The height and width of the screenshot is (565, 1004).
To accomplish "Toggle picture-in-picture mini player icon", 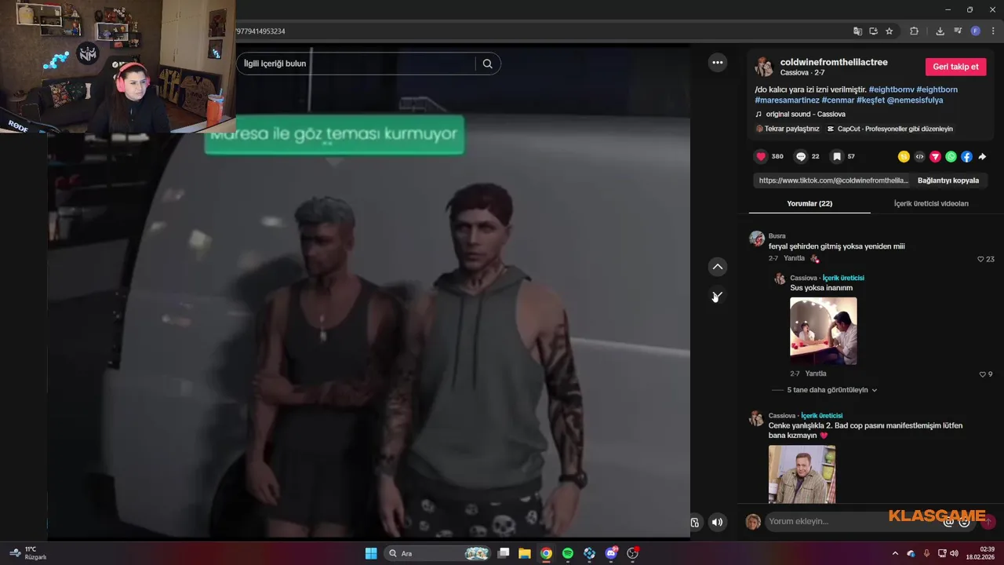I will point(695,522).
